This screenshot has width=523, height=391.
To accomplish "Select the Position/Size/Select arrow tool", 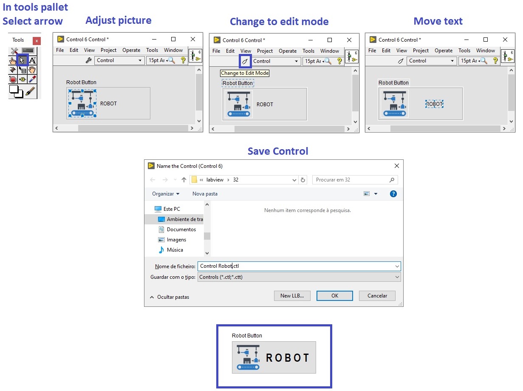I will tap(22, 60).
